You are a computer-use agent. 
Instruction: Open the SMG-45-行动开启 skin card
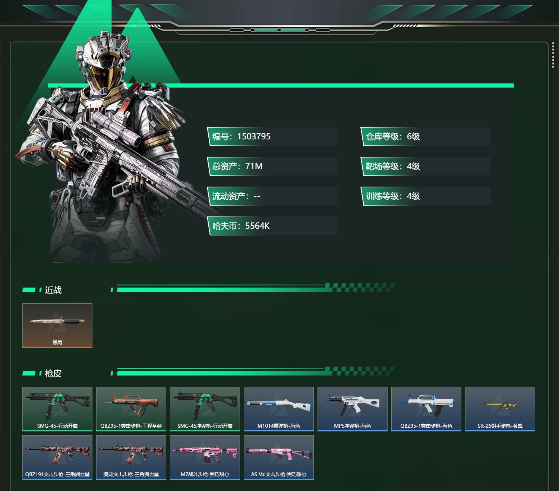point(57,409)
